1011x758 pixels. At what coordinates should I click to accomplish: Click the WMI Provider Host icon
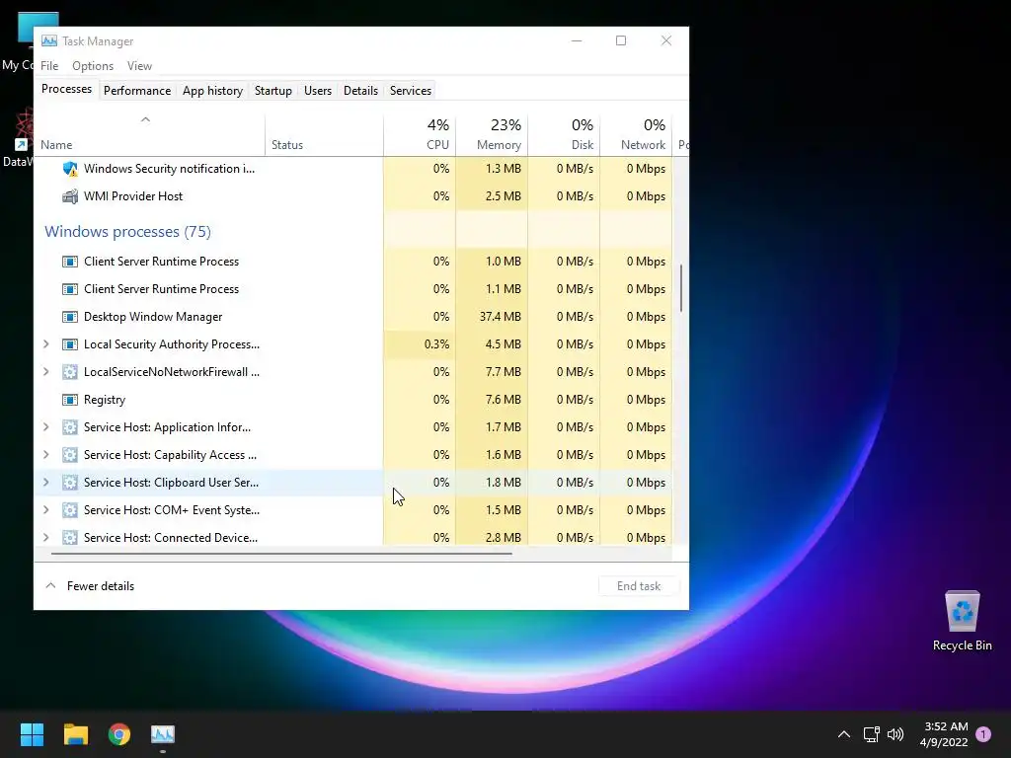70,196
